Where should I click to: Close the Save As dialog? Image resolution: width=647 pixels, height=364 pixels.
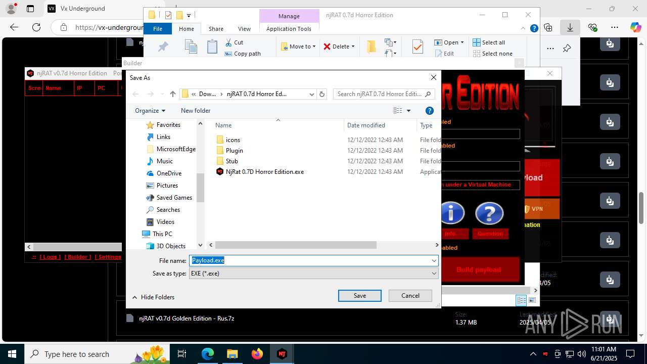(x=433, y=77)
